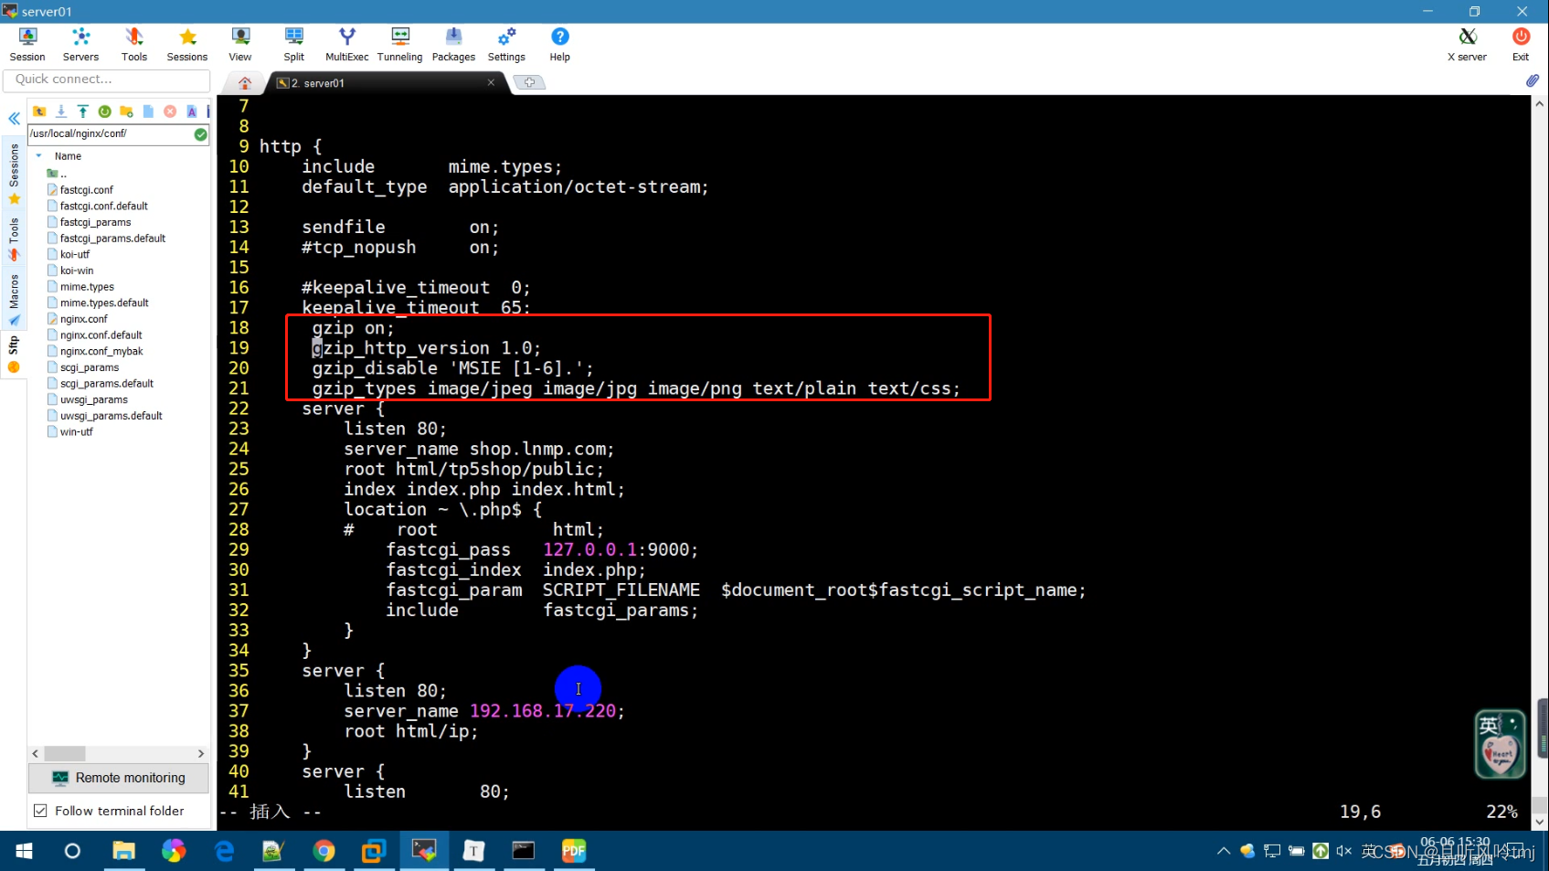Select the fastcgi.conf file
Screen dimensions: 1549x871
point(80,190)
